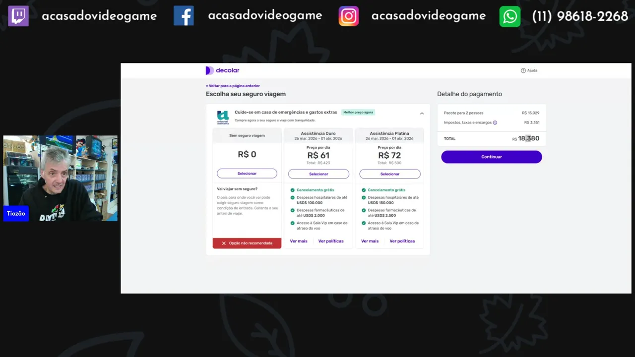Click the Escolha seu seguro viagem heading
This screenshot has height=357, width=635.
click(x=246, y=94)
